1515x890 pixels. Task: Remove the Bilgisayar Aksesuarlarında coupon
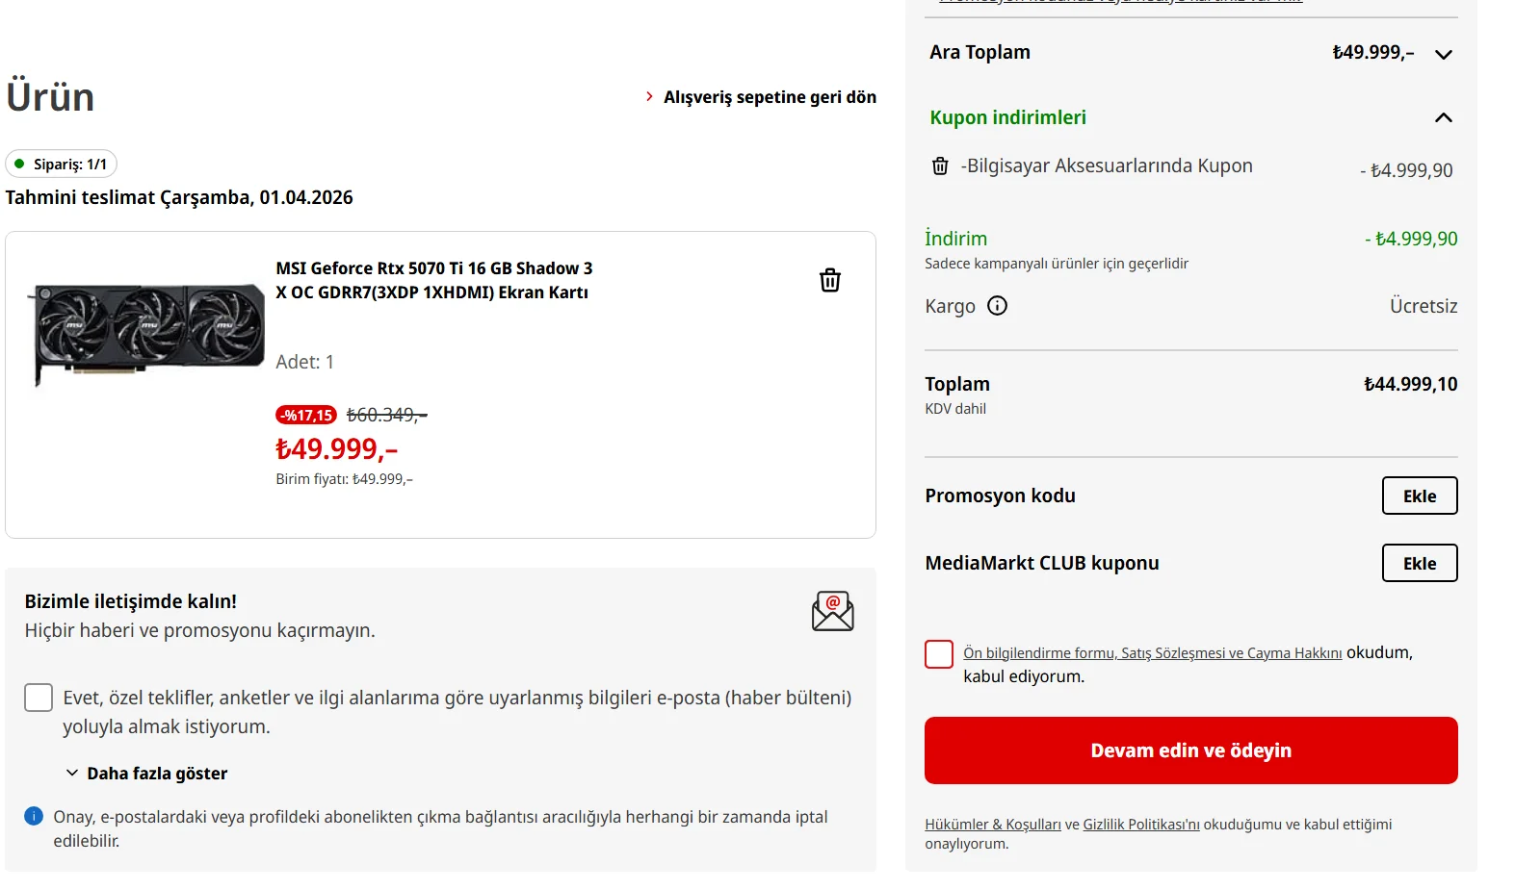(940, 166)
